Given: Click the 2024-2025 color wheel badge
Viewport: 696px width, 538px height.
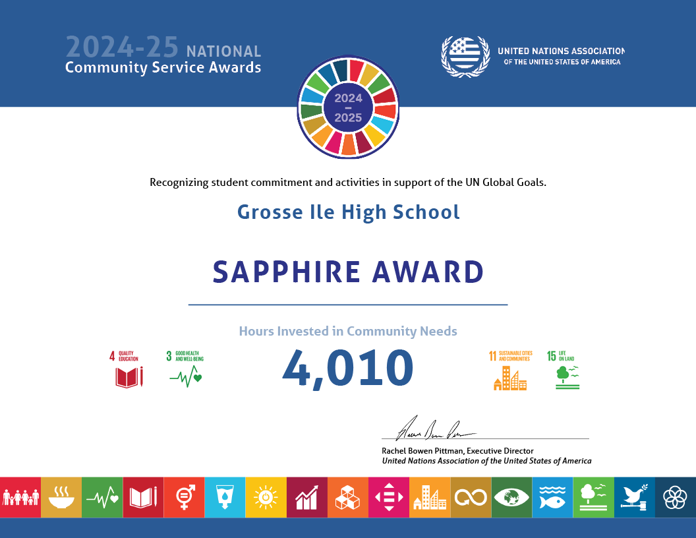Looking at the screenshot, I should pyautogui.click(x=348, y=107).
